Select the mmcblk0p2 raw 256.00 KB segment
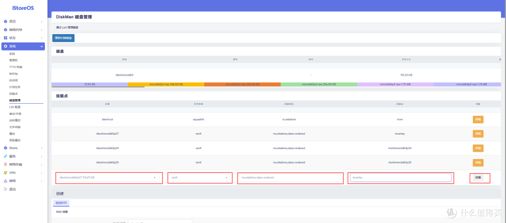 point(242,84)
